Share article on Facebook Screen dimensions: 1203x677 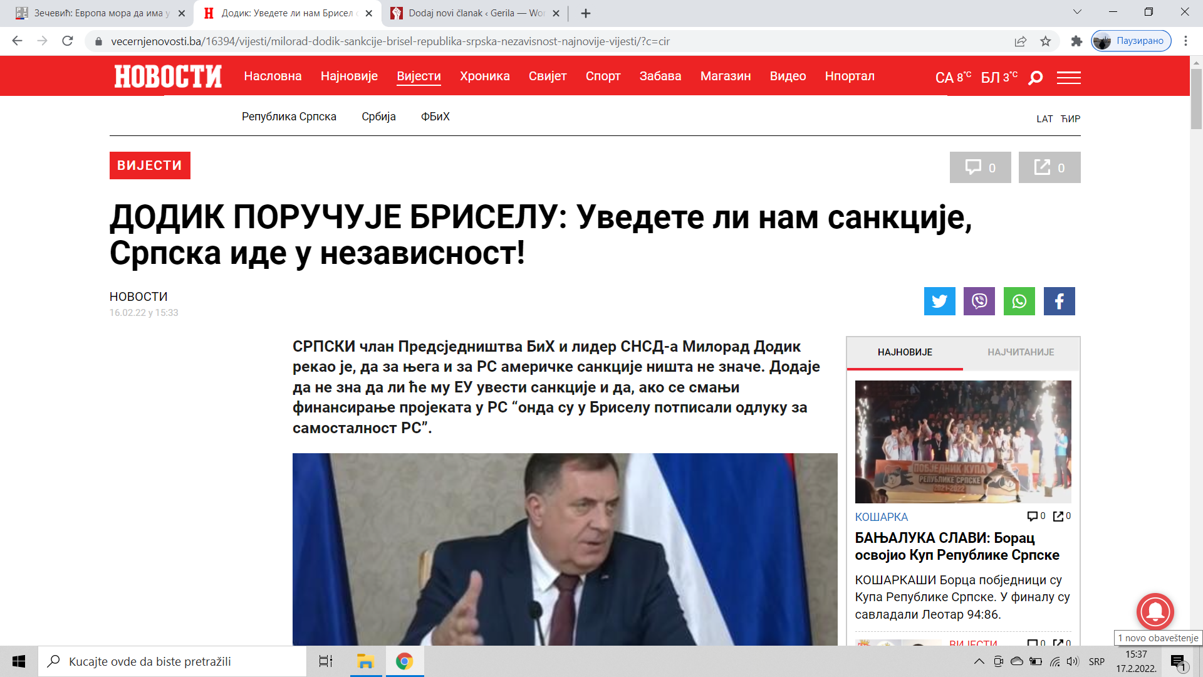tap(1060, 302)
